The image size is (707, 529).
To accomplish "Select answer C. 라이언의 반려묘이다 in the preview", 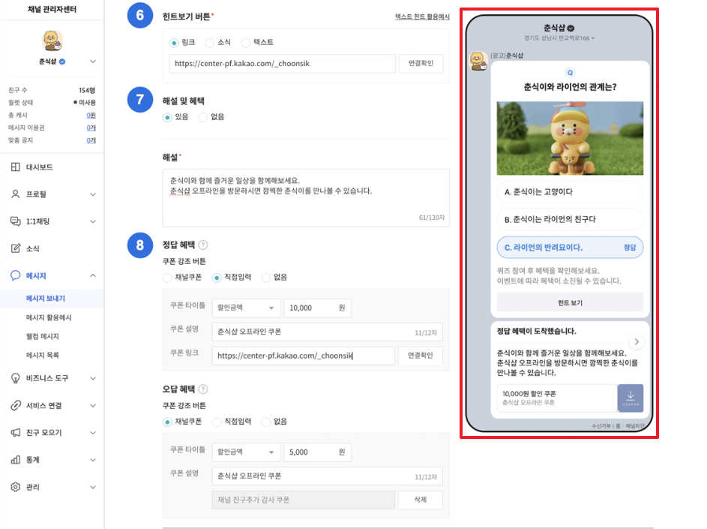I will point(570,248).
